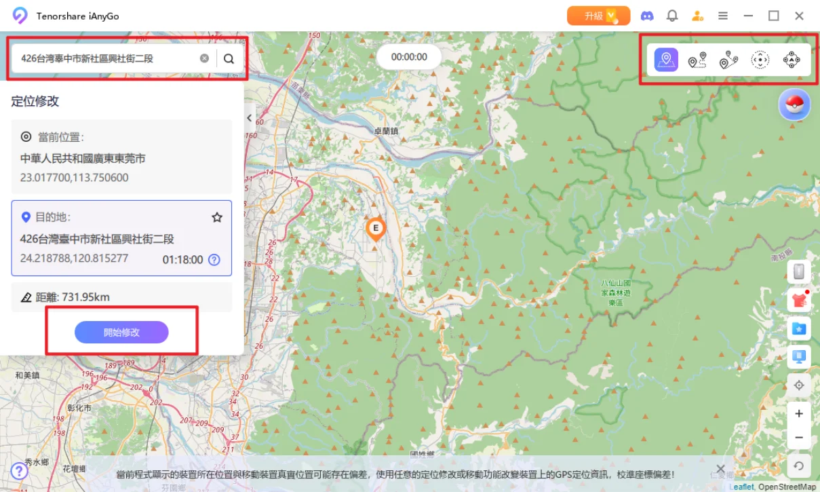Click the destination address 426台灣臺中市新社區興社街二段

click(97, 239)
